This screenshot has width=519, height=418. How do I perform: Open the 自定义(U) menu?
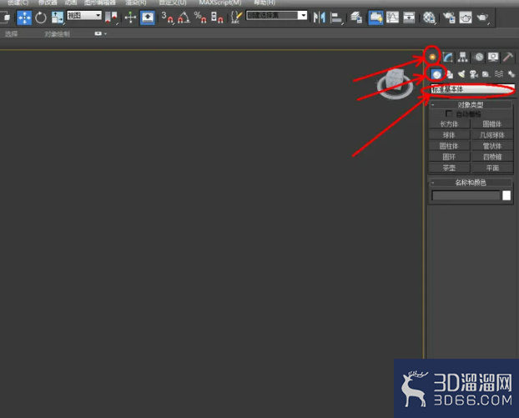(173, 3)
